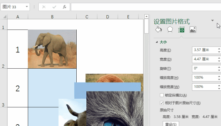Open the Size & Properties tab icon
This screenshot has height=126, width=221.
[x=181, y=30]
